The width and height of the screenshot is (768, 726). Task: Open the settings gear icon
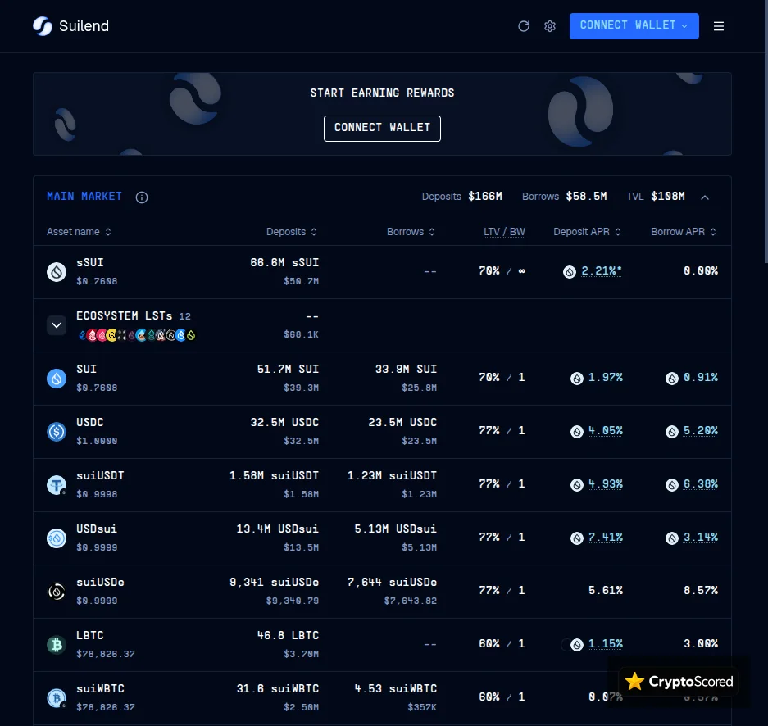tap(550, 26)
